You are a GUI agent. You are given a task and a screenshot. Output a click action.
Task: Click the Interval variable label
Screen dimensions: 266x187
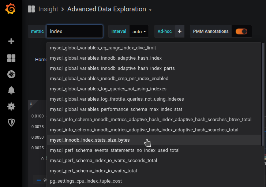pos(119,31)
